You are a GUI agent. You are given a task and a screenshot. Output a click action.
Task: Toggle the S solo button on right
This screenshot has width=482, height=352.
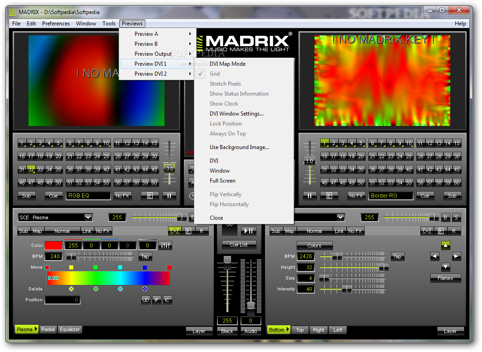coord(456,217)
